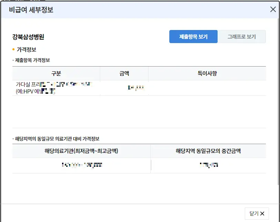Click the 금액 column header
Image resolution: width=280 pixels, height=222 pixels.
click(x=123, y=73)
